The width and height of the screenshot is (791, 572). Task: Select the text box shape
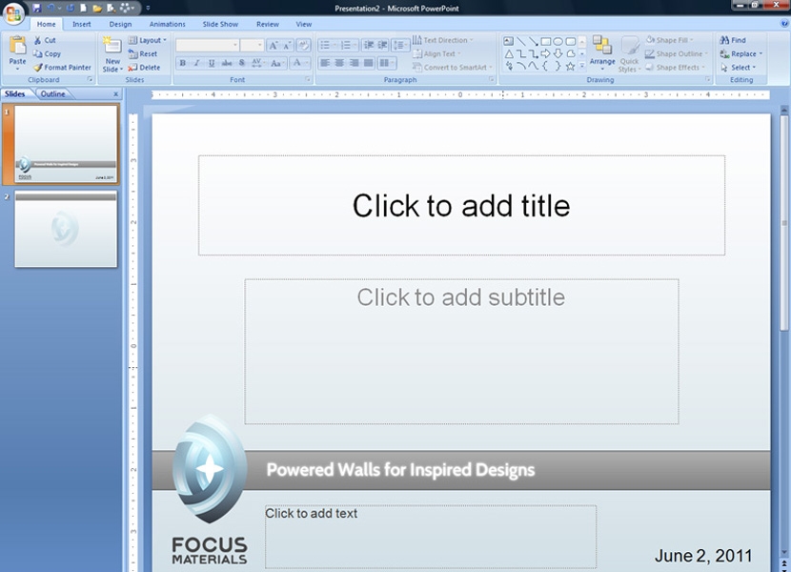click(509, 41)
